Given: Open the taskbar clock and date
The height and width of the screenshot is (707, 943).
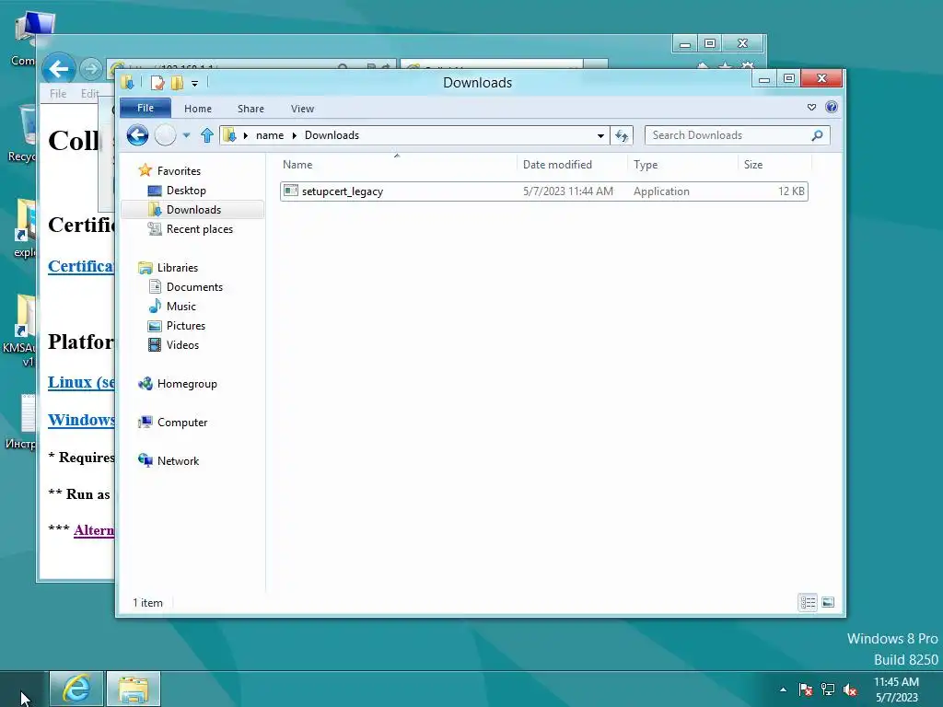Looking at the screenshot, I should [x=896, y=690].
